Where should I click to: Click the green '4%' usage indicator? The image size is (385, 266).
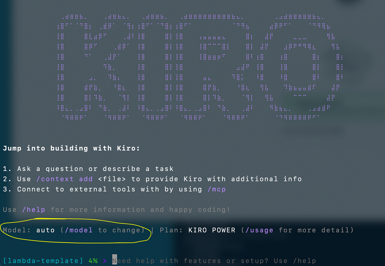click(x=93, y=261)
